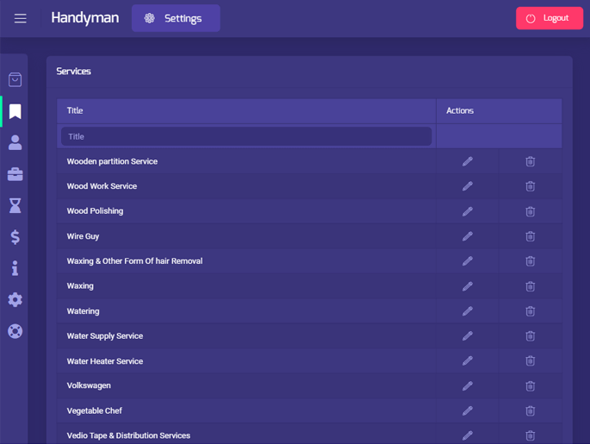Click the gear sidebar icon
The width and height of the screenshot is (590, 444).
click(15, 300)
